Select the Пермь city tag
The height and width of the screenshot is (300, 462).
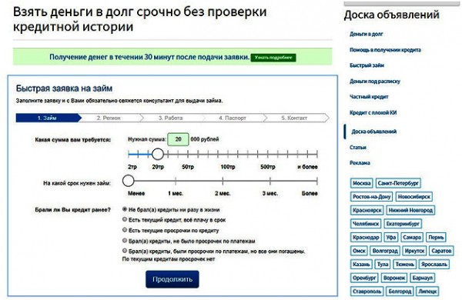click(x=436, y=237)
